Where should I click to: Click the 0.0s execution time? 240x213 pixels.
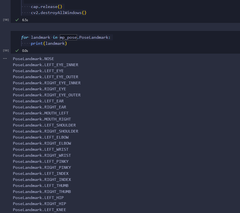25,51
